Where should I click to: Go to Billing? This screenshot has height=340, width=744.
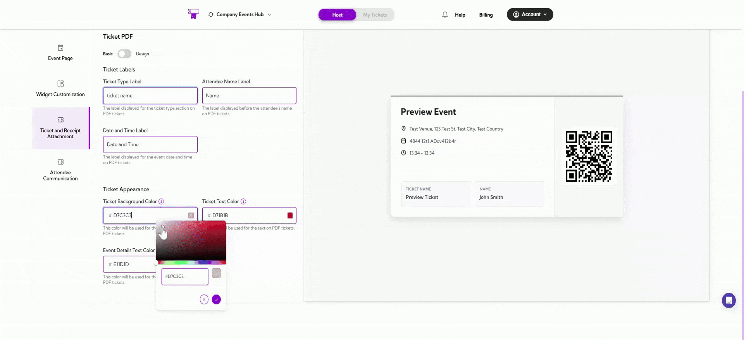coord(486,15)
